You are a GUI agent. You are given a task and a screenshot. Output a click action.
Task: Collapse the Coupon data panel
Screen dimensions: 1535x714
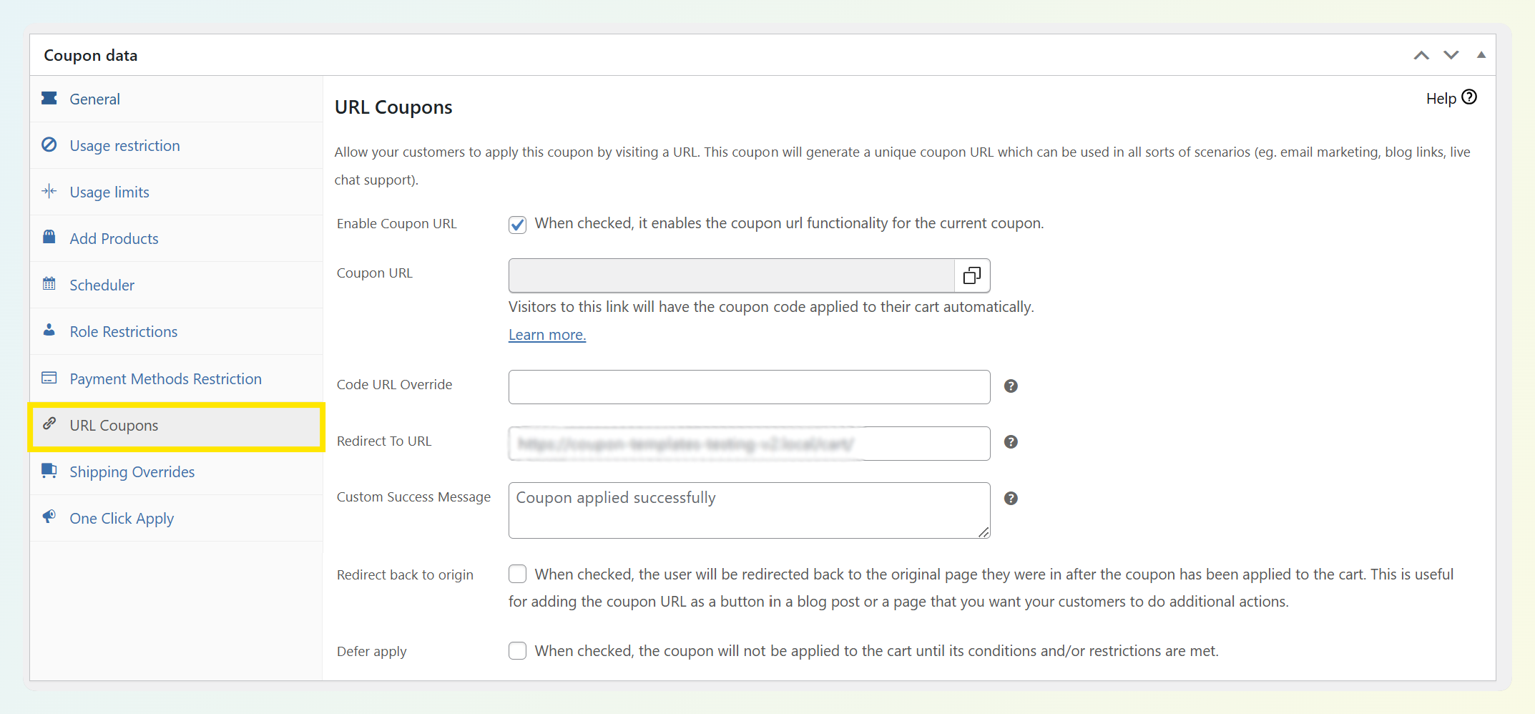(x=1481, y=56)
